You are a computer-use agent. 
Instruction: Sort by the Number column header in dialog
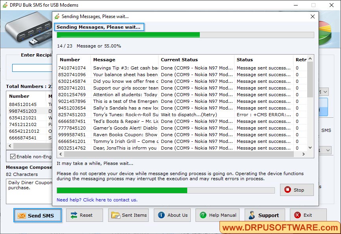74,60
